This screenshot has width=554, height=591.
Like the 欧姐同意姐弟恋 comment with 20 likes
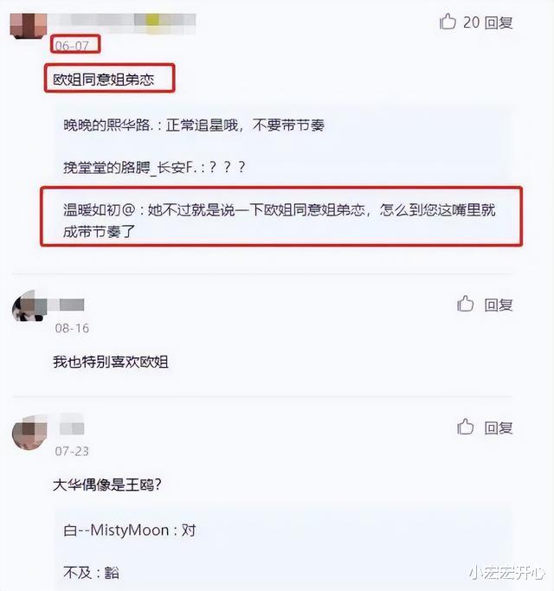pos(448,22)
